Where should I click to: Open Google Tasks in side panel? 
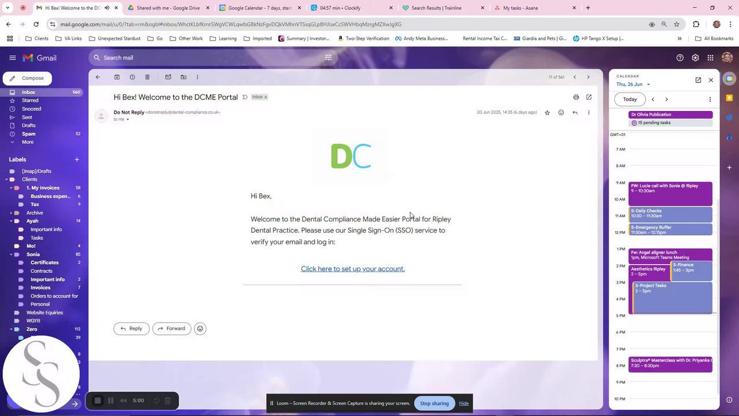[x=729, y=117]
